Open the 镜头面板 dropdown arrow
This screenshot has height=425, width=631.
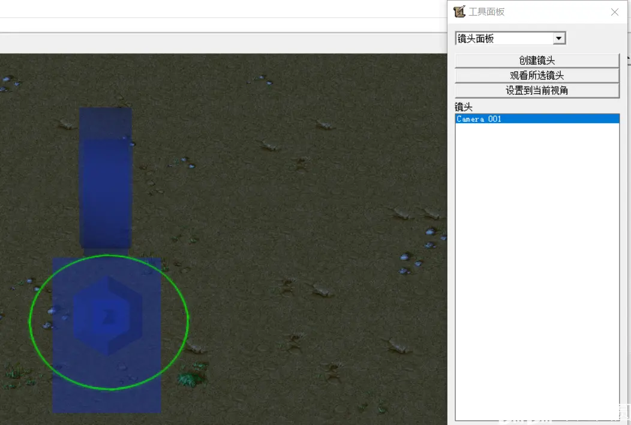click(x=558, y=38)
